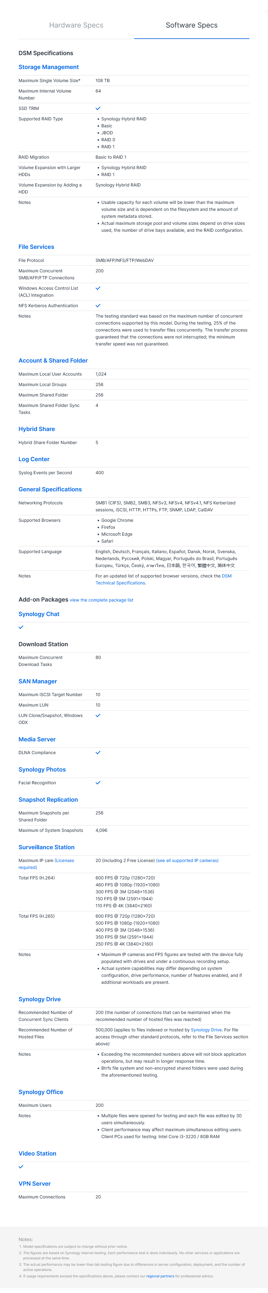
Task: Switch to the Hardware Specs tab
Action: [x=76, y=25]
